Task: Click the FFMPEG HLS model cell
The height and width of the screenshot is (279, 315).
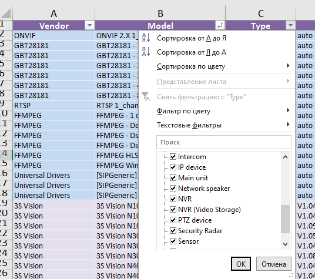Action: [117, 155]
